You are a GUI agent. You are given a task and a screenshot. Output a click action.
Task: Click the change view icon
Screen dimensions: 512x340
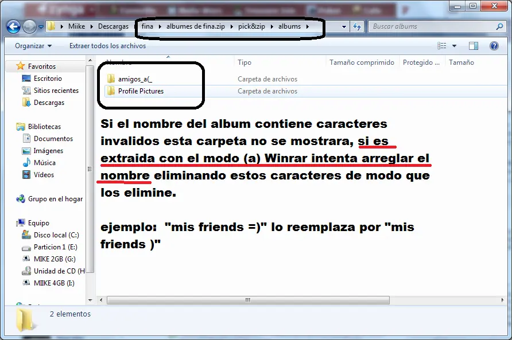click(x=442, y=46)
